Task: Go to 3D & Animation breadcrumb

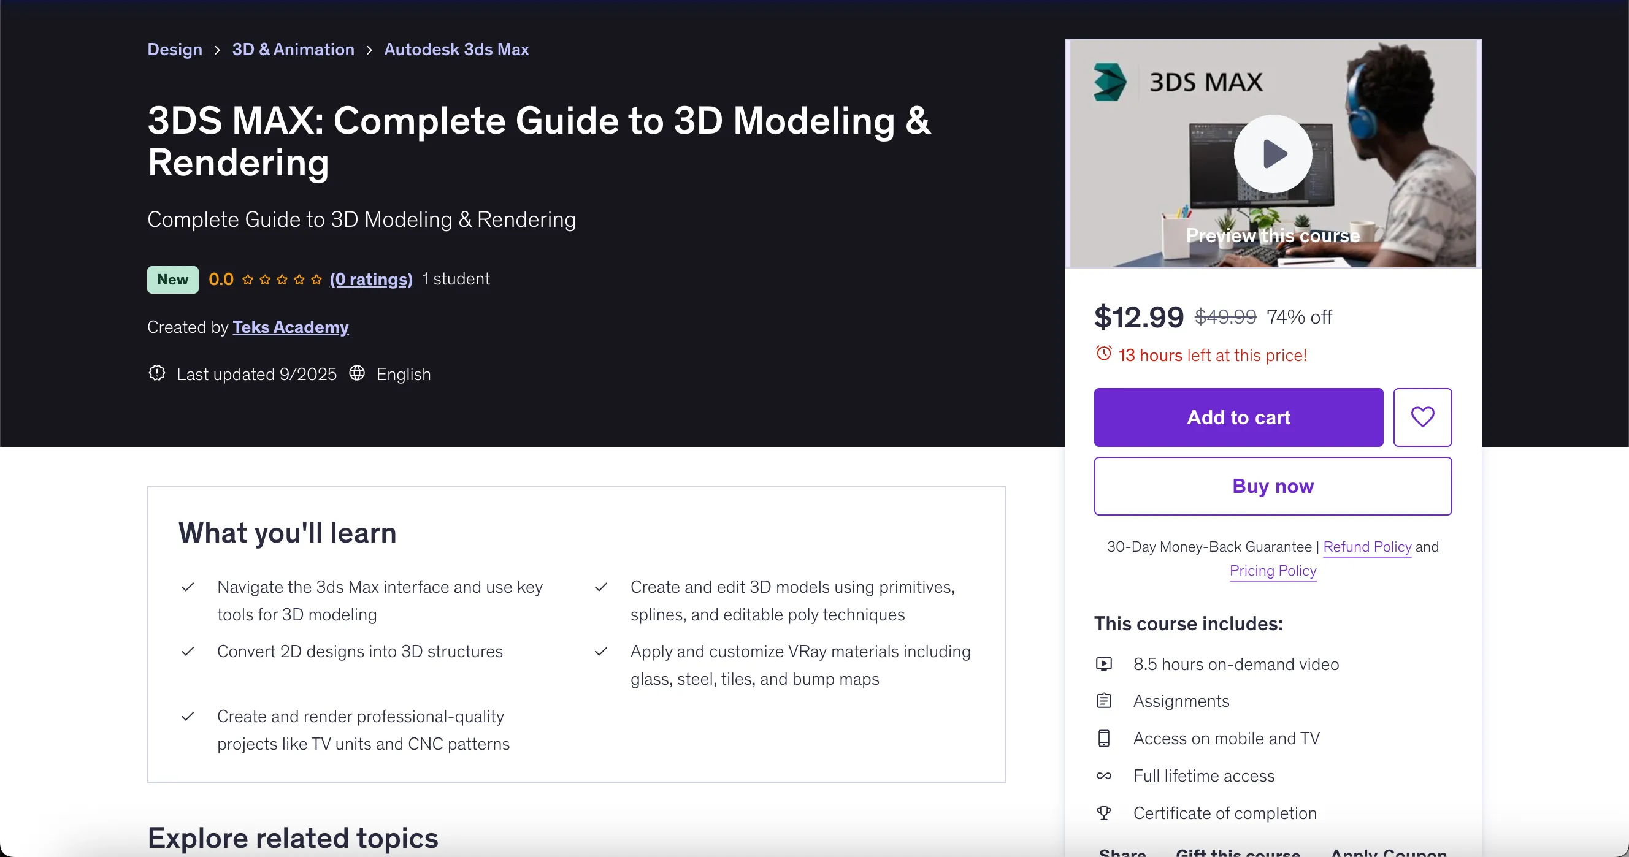Action: pyautogui.click(x=293, y=49)
